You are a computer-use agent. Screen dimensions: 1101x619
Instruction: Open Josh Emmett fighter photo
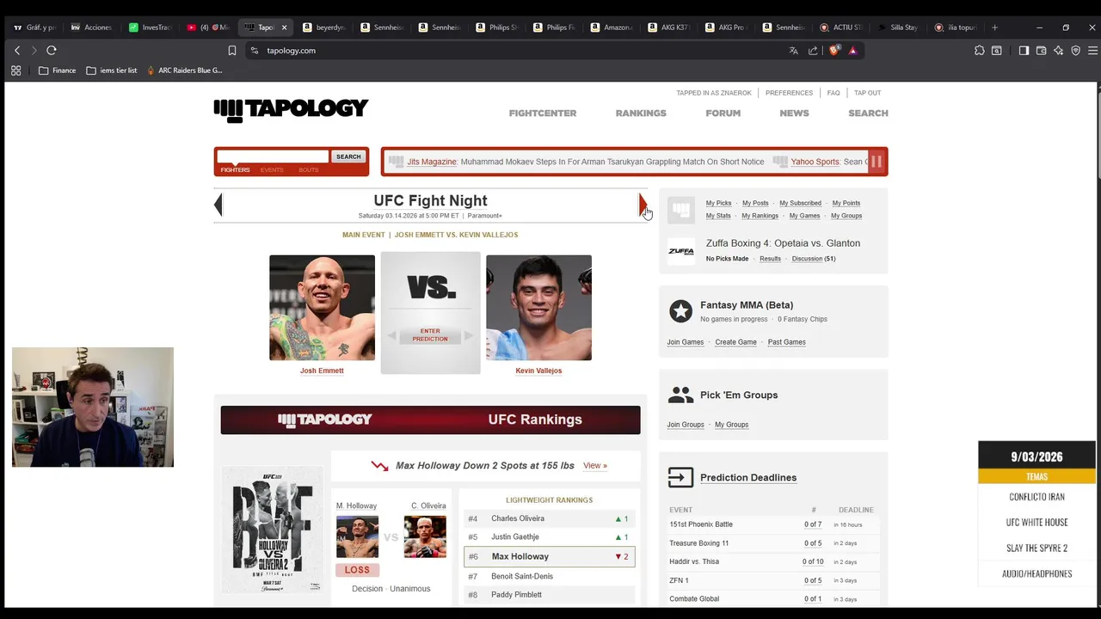pos(322,308)
